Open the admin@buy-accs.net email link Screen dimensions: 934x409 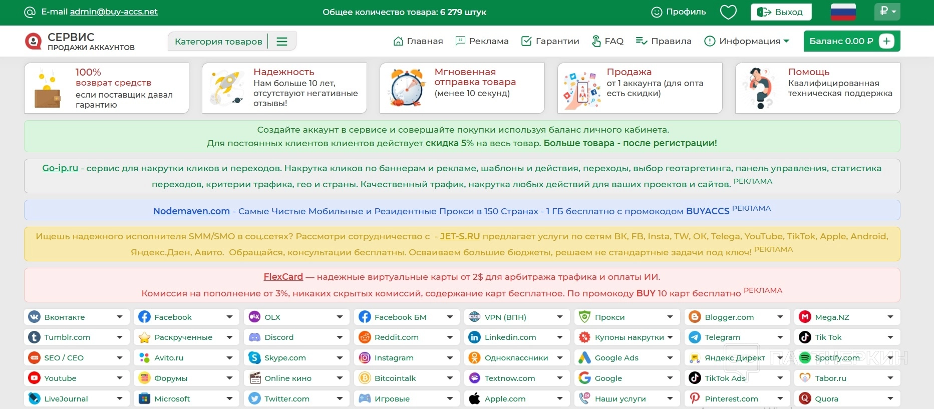pyautogui.click(x=114, y=12)
